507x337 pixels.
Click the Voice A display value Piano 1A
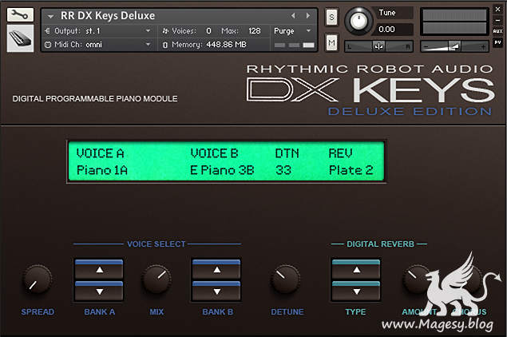tap(102, 170)
